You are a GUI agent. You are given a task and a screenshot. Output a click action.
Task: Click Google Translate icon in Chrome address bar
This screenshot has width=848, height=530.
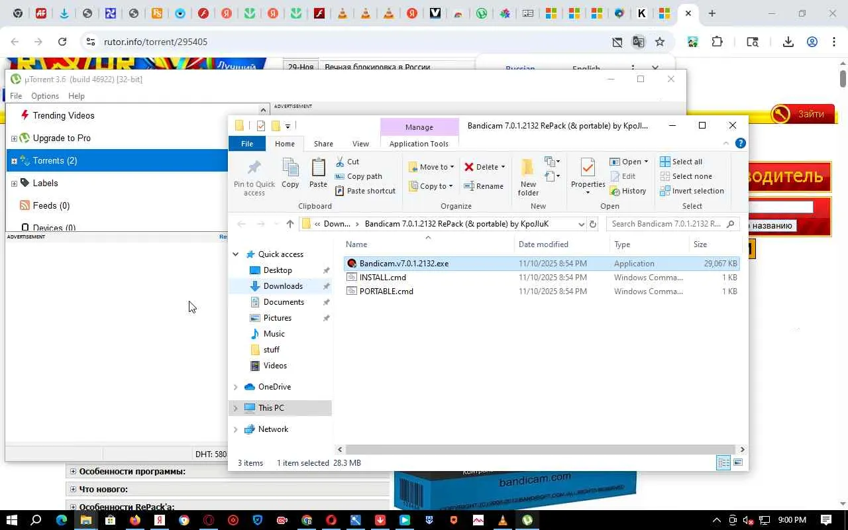pyautogui.click(x=639, y=42)
